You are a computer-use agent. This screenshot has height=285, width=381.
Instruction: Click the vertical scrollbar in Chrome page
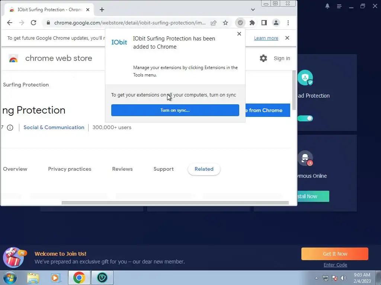[294, 90]
